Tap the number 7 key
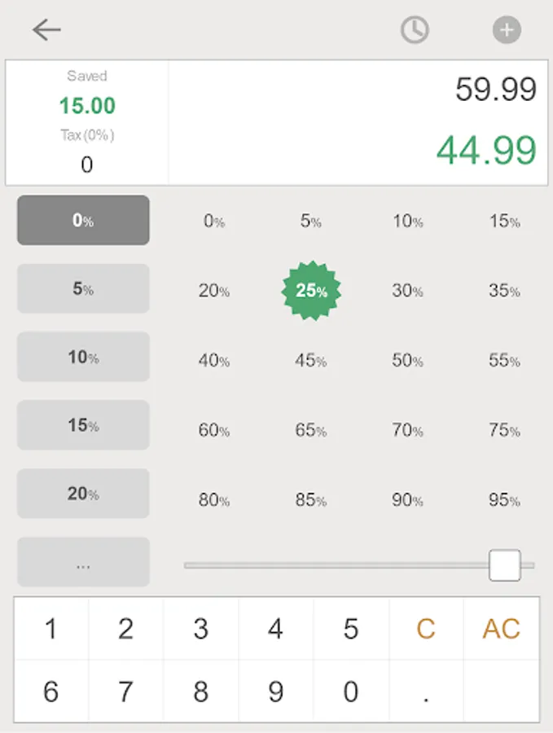Viewport: 553px width, 733px height. coord(125,691)
